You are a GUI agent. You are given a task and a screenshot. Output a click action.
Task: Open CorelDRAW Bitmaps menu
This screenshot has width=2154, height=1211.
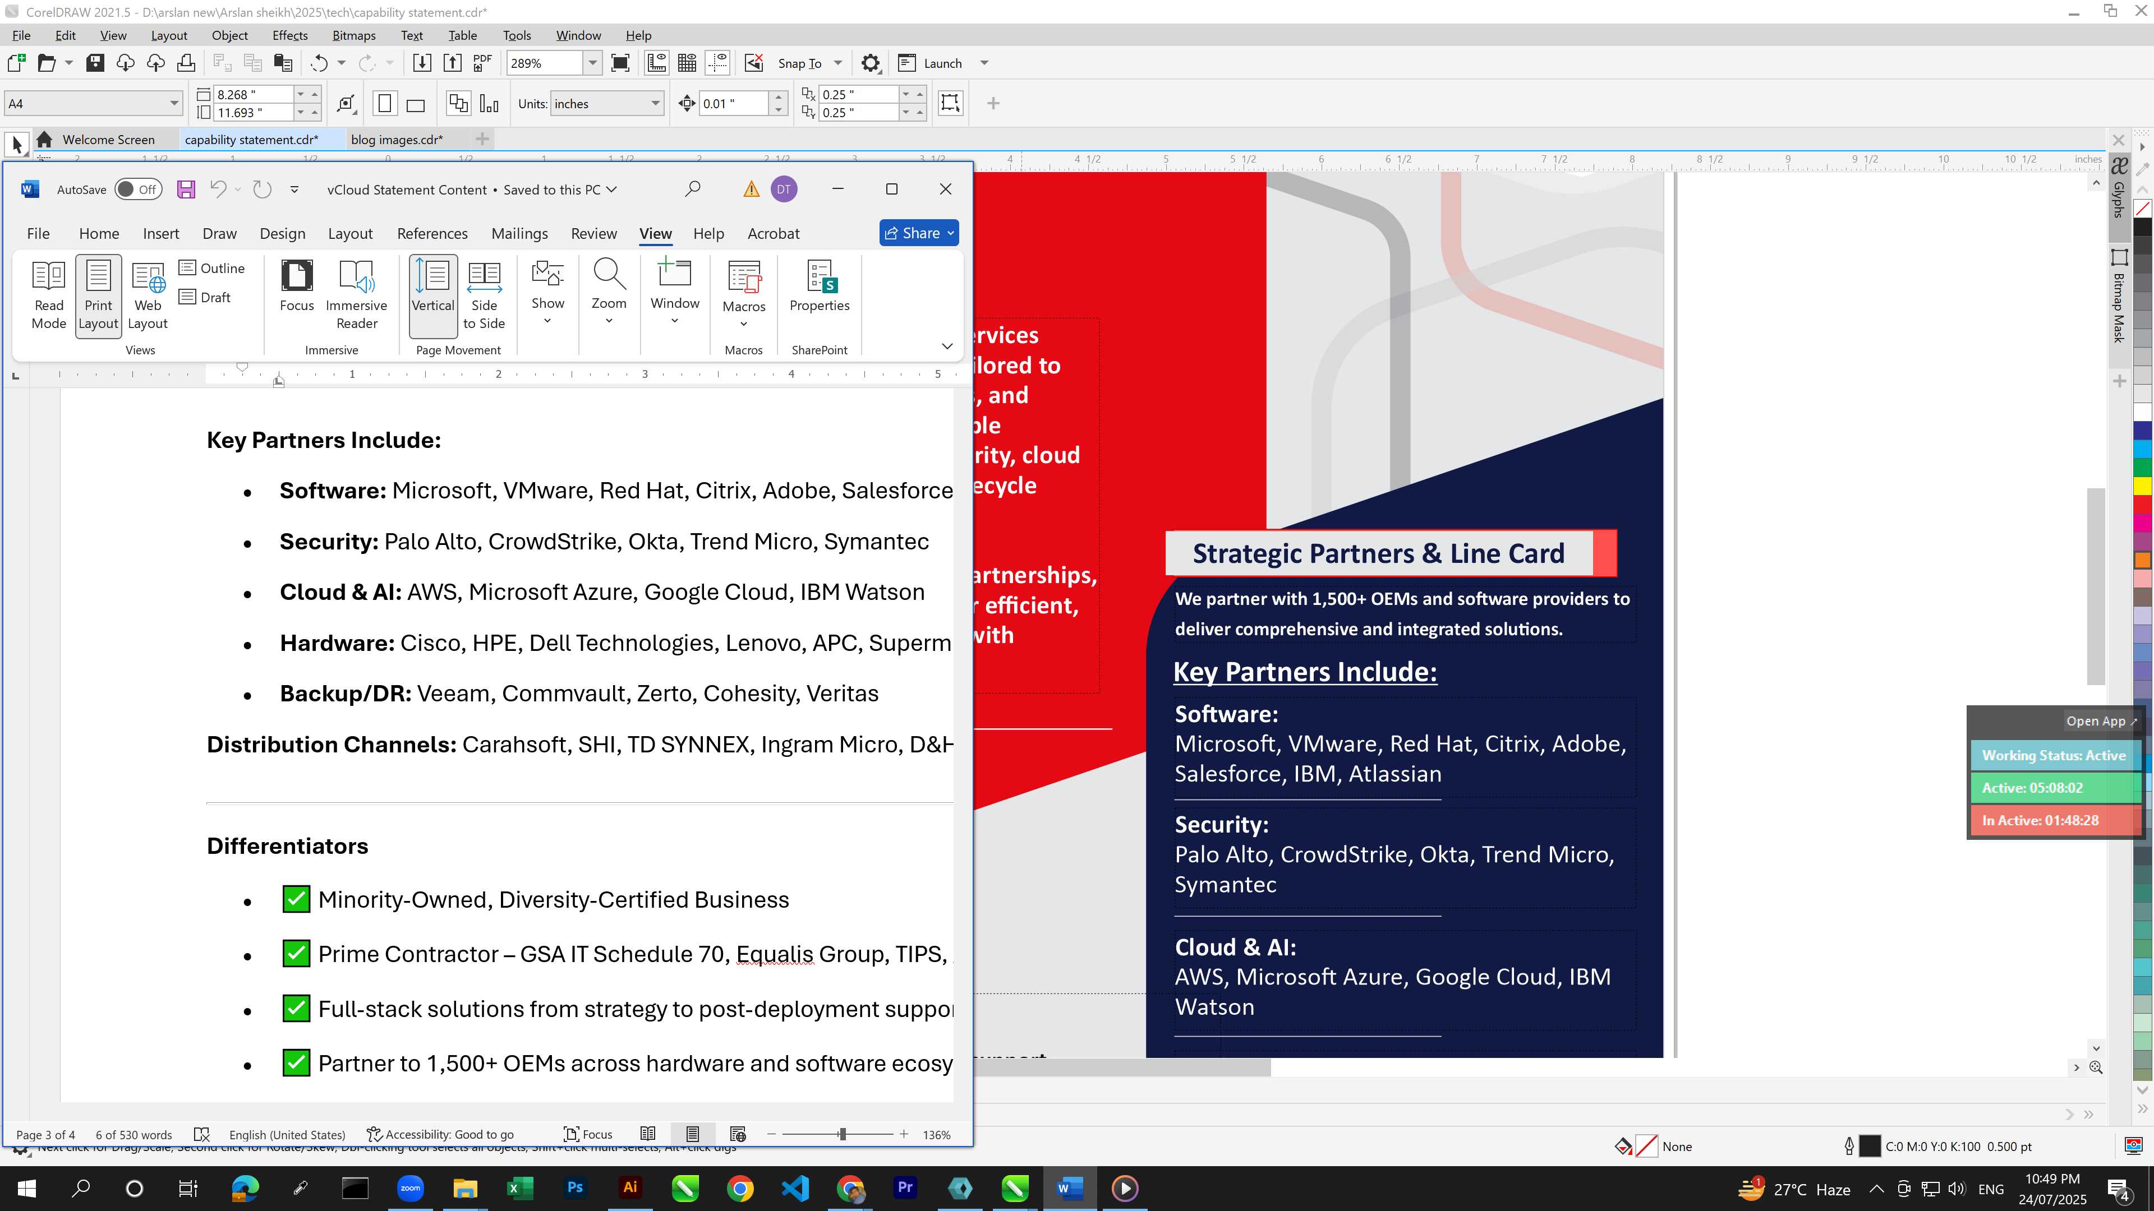tap(354, 35)
